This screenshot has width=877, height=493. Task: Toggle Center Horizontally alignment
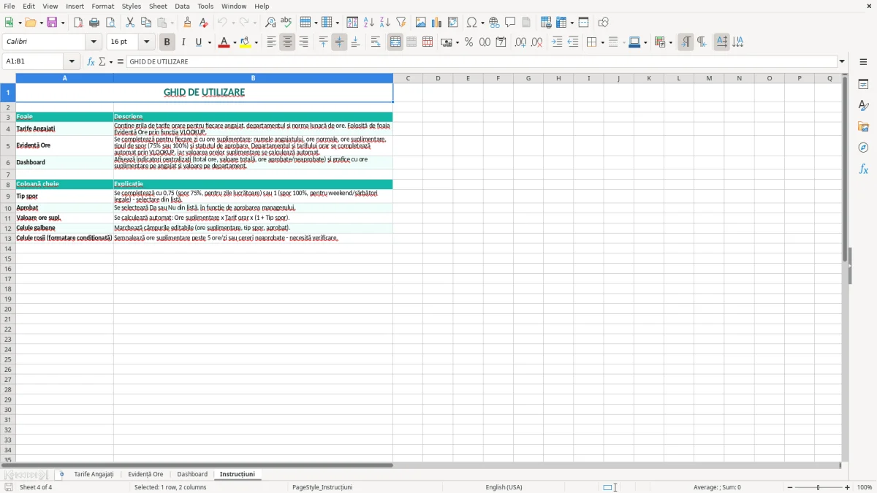(287, 42)
